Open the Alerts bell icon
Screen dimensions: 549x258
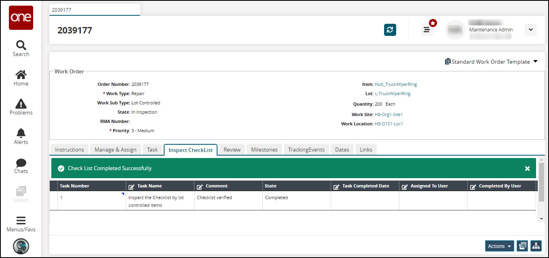(x=21, y=136)
